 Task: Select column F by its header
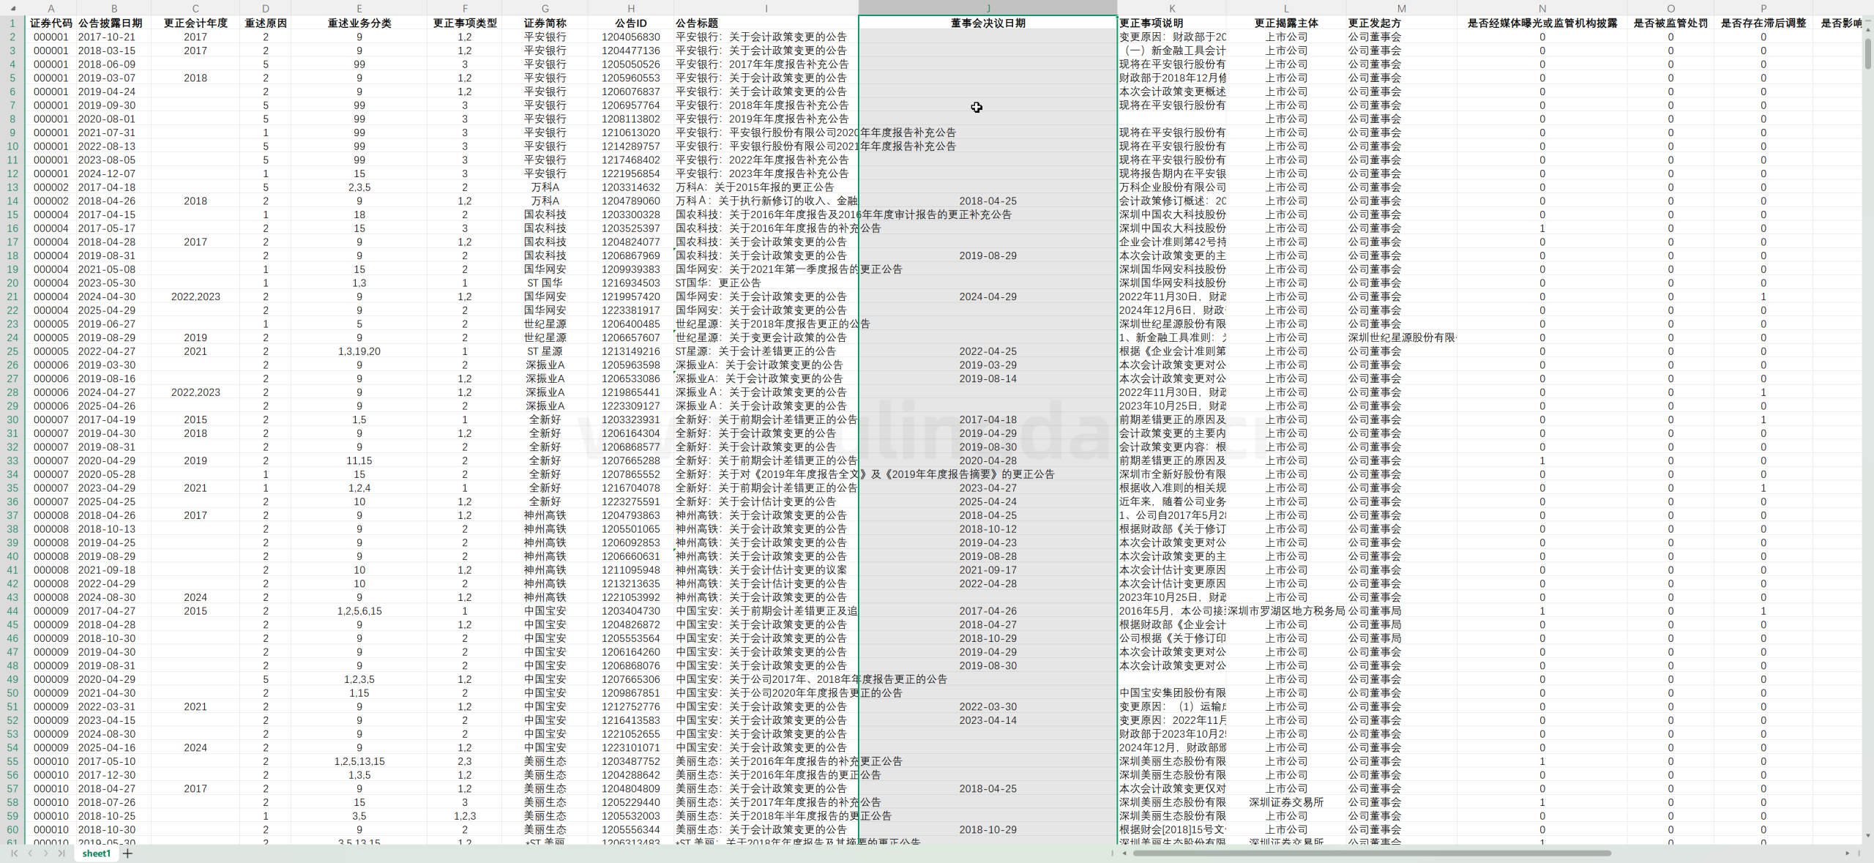click(465, 8)
